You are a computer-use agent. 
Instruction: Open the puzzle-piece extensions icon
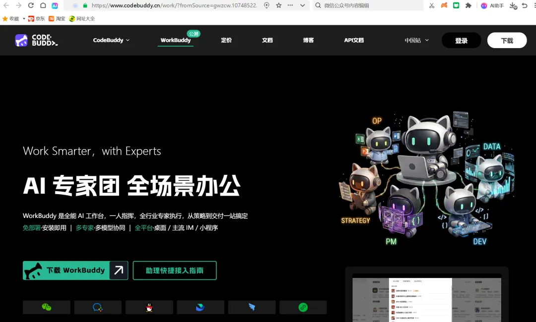click(469, 5)
